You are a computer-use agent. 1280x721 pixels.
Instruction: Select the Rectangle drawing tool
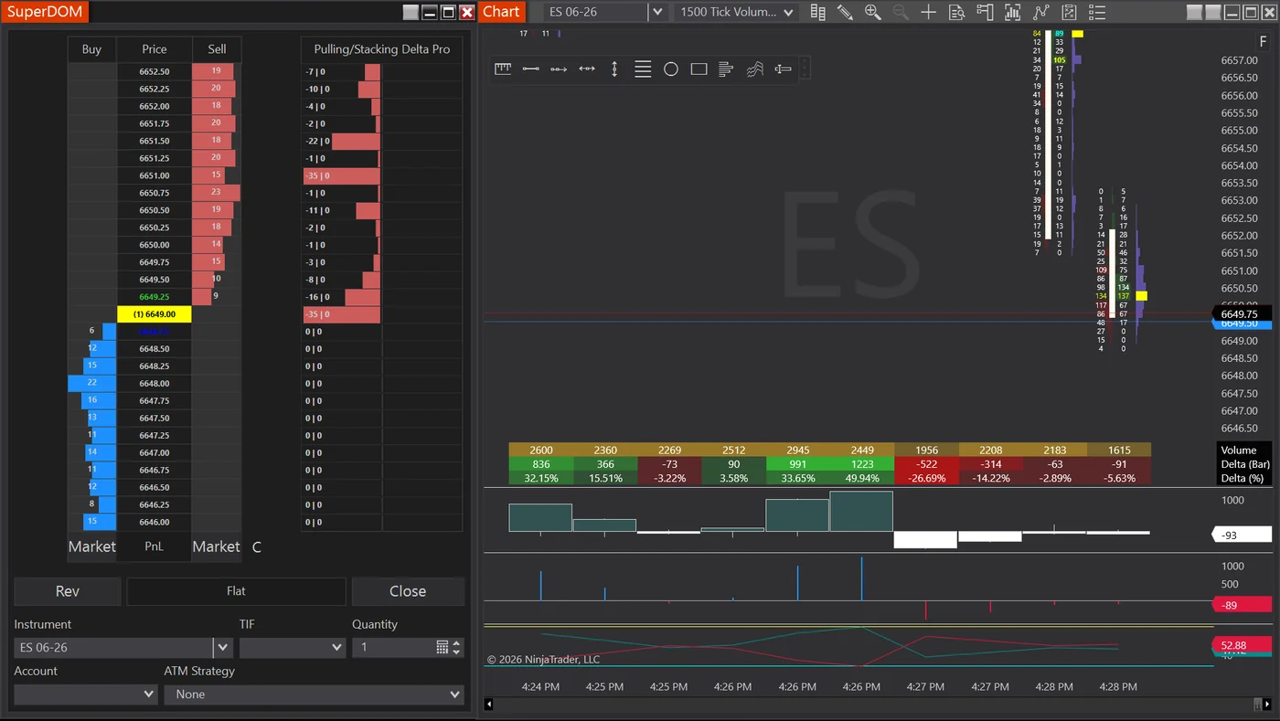(699, 69)
